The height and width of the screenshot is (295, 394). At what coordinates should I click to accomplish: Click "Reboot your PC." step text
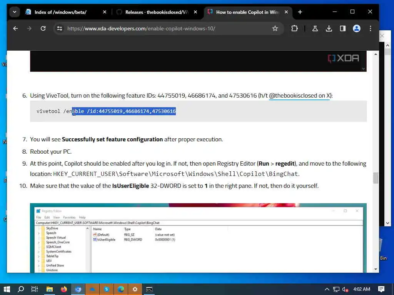pos(51,152)
